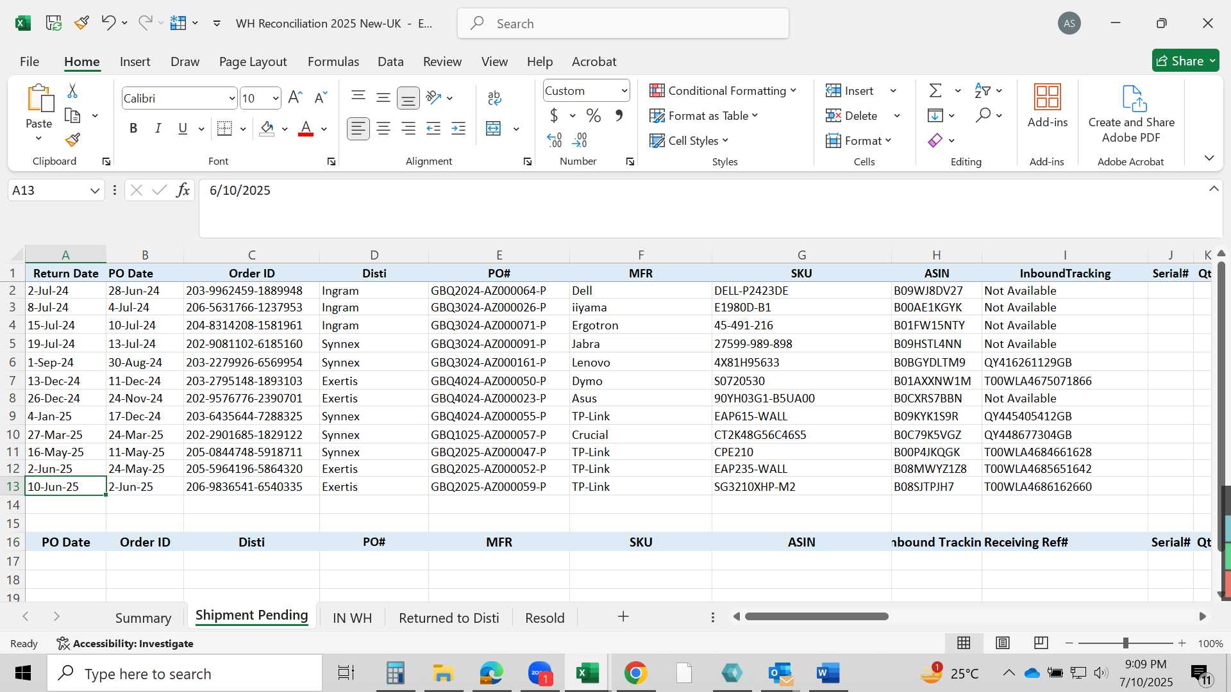The image size is (1231, 692).
Task: Open Word from the Windows taskbar
Action: [828, 673]
